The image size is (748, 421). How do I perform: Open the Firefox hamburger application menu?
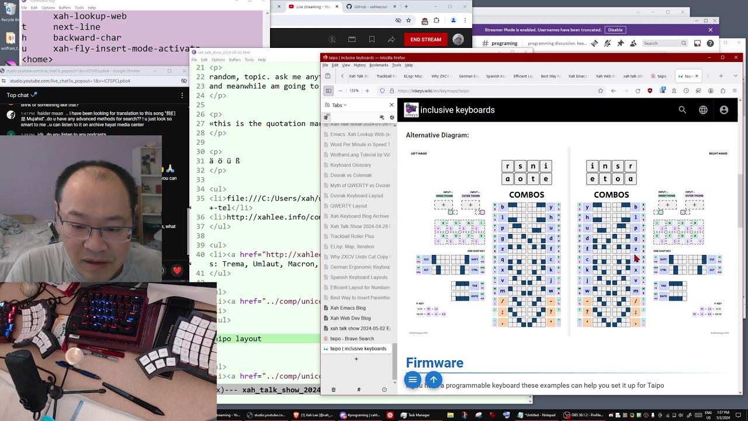pyautogui.click(x=735, y=91)
